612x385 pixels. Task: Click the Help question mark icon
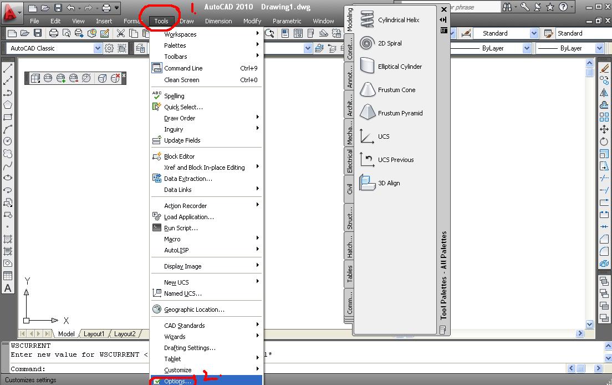[x=563, y=7]
